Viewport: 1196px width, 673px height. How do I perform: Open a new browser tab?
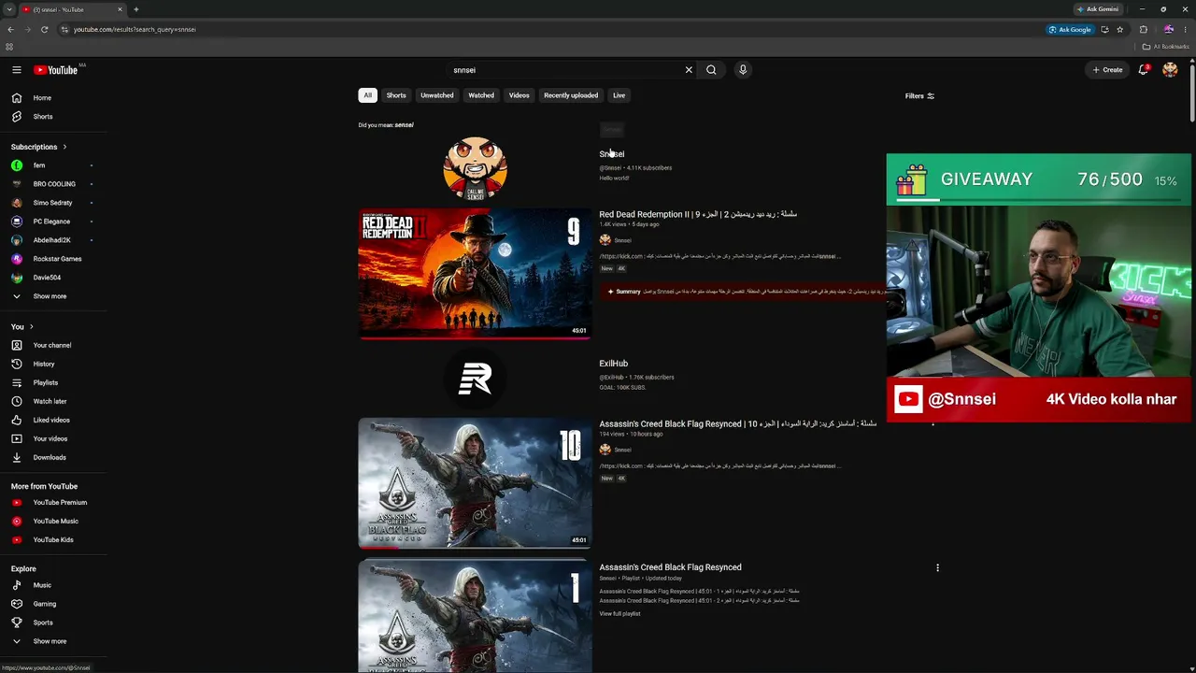pos(136,9)
